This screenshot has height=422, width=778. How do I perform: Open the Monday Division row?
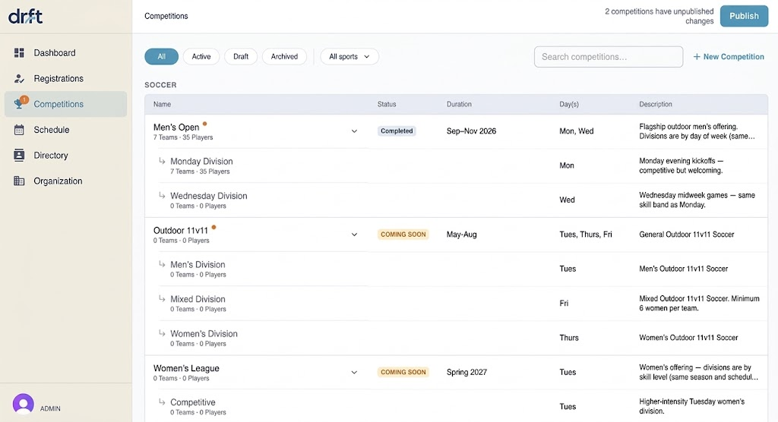pos(456,165)
